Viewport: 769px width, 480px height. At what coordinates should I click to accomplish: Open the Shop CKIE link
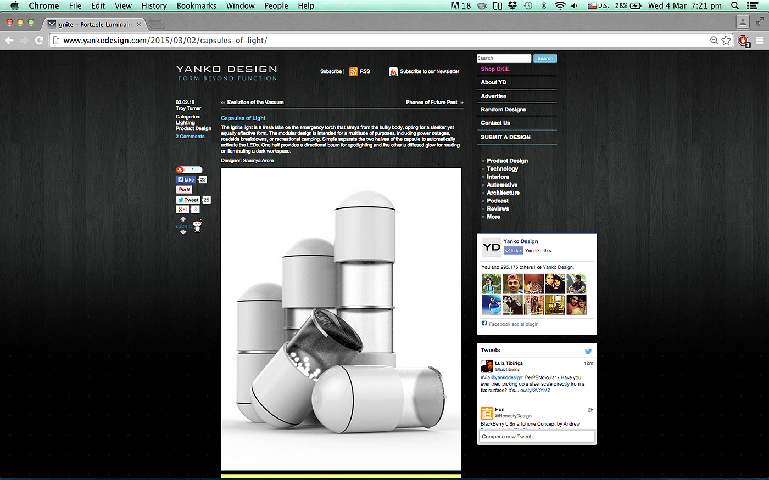495,69
